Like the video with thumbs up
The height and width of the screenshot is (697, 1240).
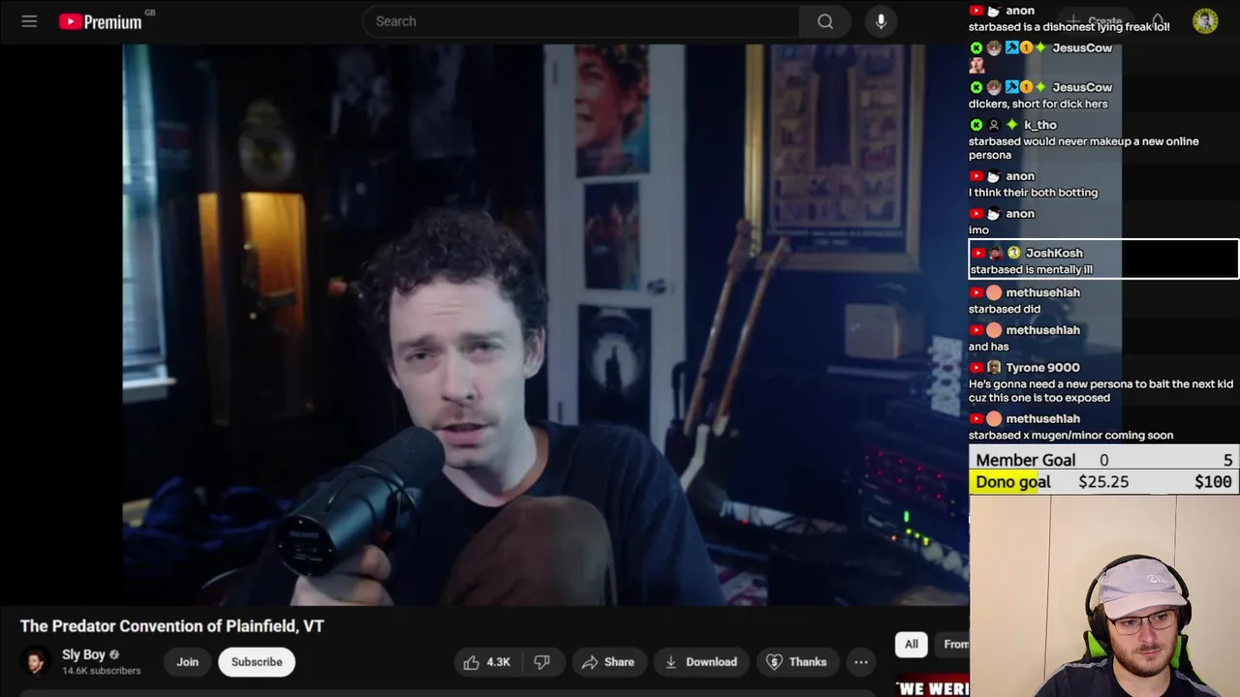487,662
